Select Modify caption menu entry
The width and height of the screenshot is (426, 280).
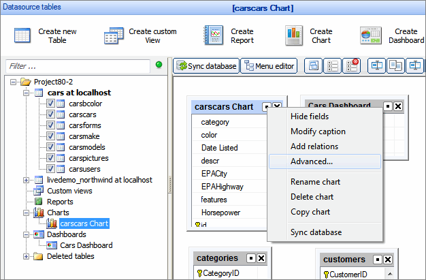pyautogui.click(x=325, y=131)
